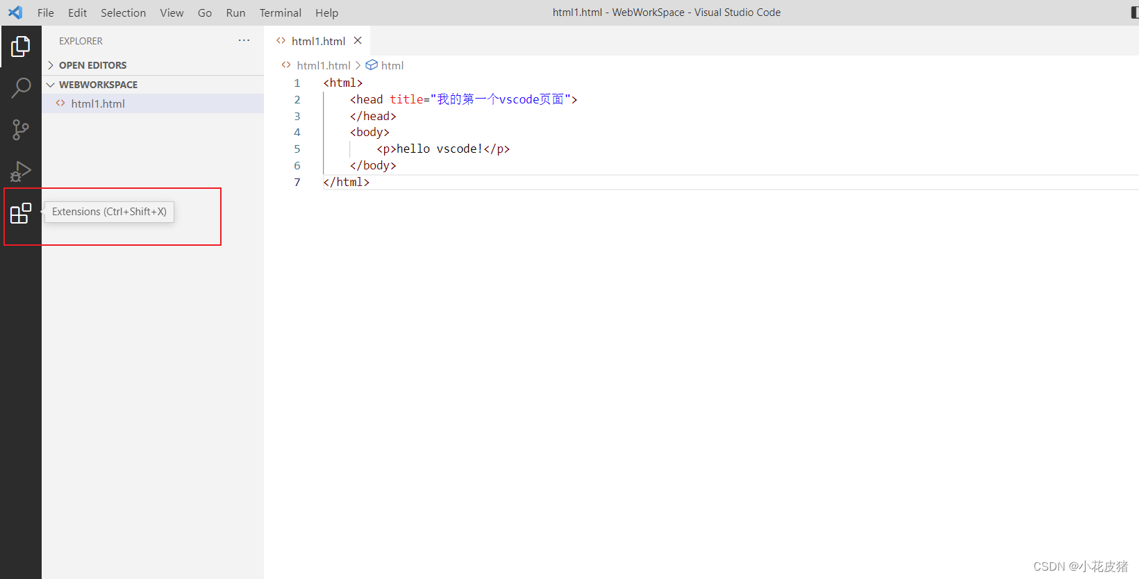This screenshot has width=1139, height=579.
Task: Open the Extensions view icon
Action: [21, 213]
